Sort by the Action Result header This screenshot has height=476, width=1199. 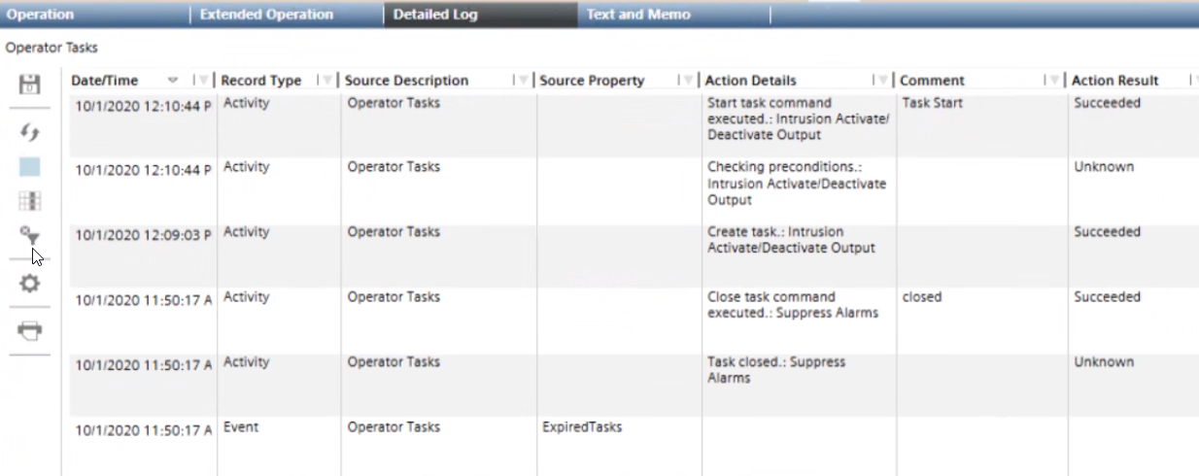(x=1114, y=81)
